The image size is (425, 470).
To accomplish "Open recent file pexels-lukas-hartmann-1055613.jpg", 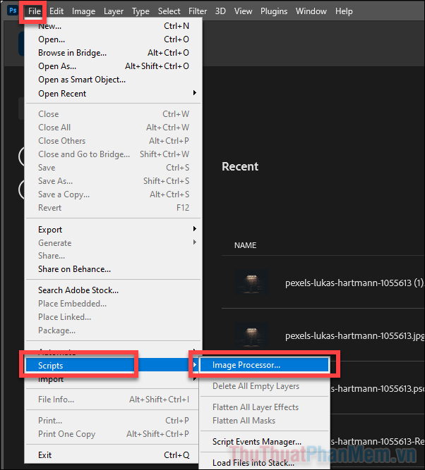I will coord(354,336).
